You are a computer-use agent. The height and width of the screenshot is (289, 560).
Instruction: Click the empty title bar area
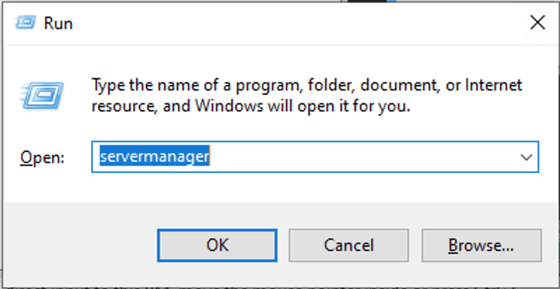pyautogui.click(x=280, y=23)
